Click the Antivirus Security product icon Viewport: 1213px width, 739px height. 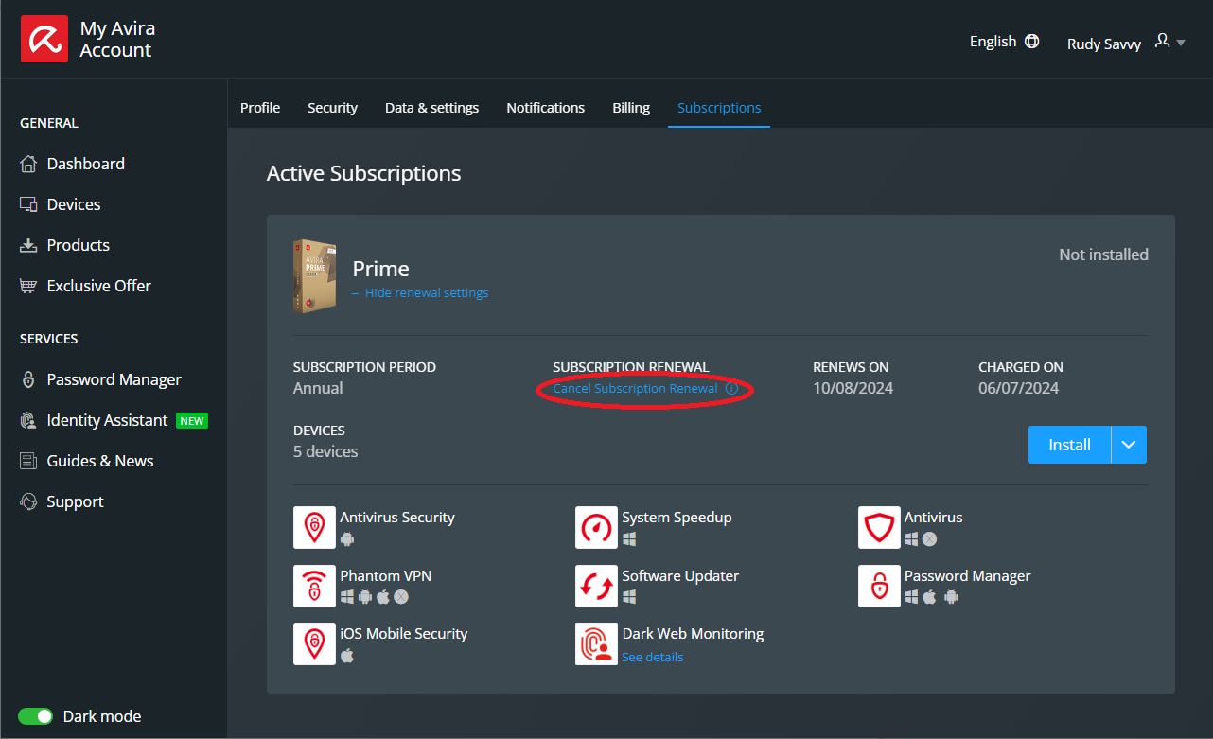314,527
